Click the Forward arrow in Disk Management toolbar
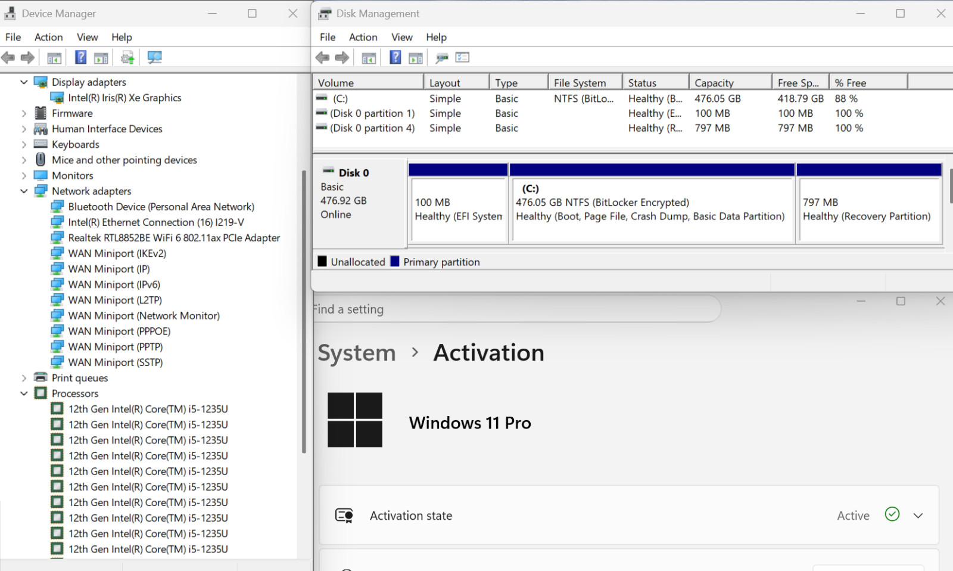 point(342,58)
